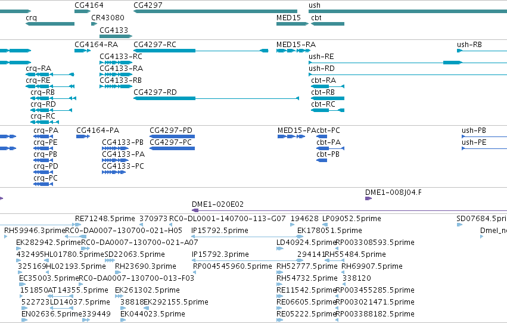Click the ush gene label
The width and height of the screenshot is (507, 323).
[315, 5]
